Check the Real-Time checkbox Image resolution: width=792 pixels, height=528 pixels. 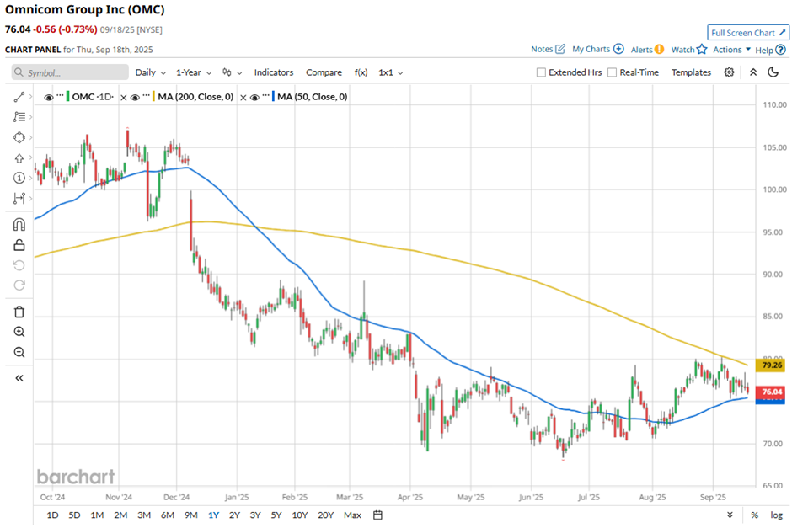pyautogui.click(x=612, y=72)
